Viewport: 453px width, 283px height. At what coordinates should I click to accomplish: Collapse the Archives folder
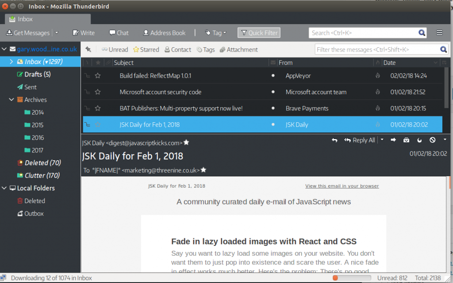coord(11,100)
